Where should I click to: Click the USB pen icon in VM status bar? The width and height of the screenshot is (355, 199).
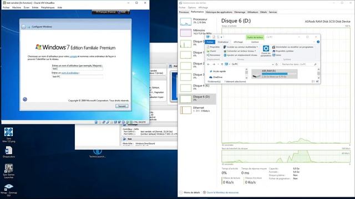click(x=108, y=122)
